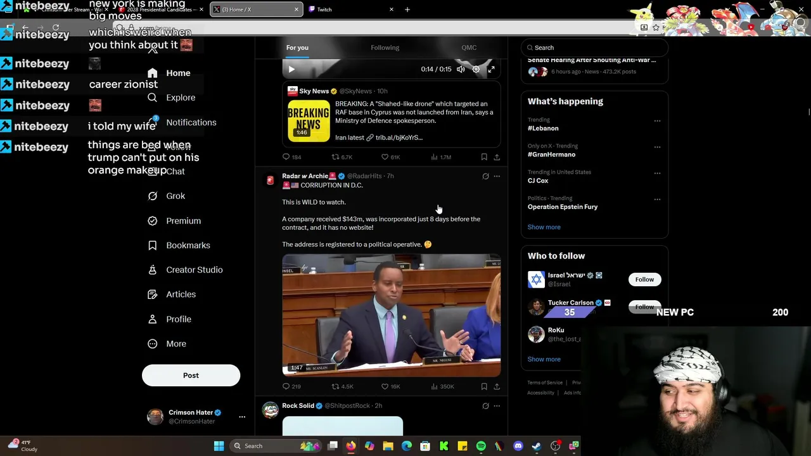Expand the More menu in sidebar
Screen dimensions: 811x456
[167, 344]
